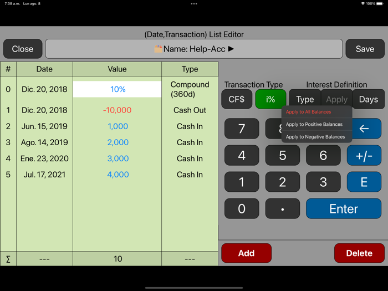The image size is (388, 291).
Task: Tap keypad digit 5
Action: click(x=283, y=155)
